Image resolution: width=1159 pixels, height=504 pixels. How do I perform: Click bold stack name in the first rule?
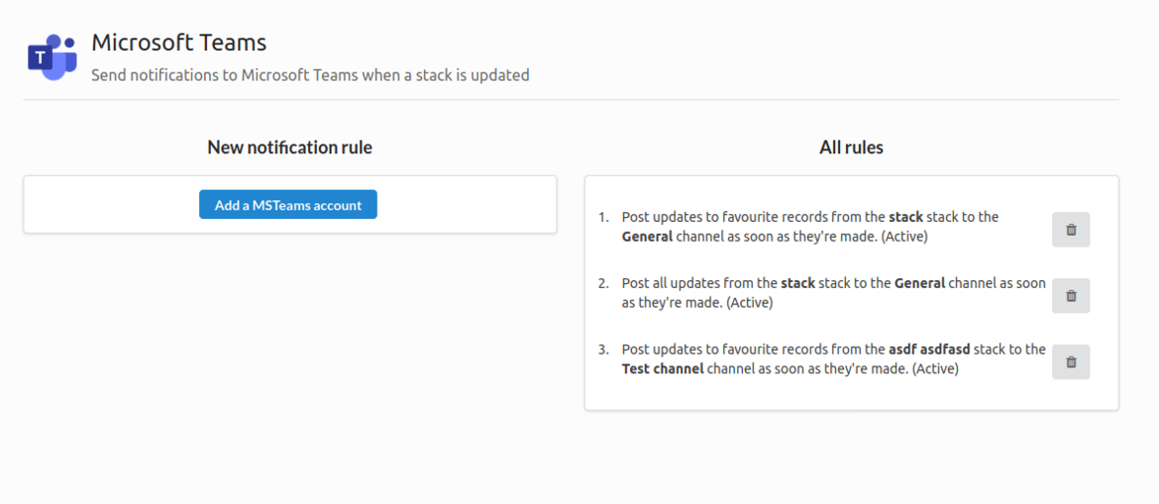[904, 217]
